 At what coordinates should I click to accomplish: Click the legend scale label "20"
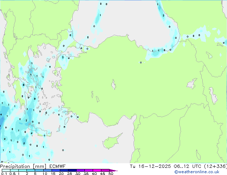tap(61, 174)
